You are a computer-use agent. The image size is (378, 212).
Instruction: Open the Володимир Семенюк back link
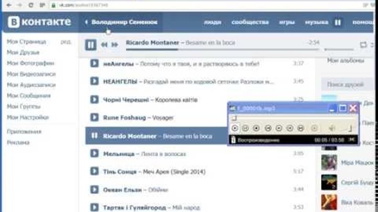click(123, 23)
